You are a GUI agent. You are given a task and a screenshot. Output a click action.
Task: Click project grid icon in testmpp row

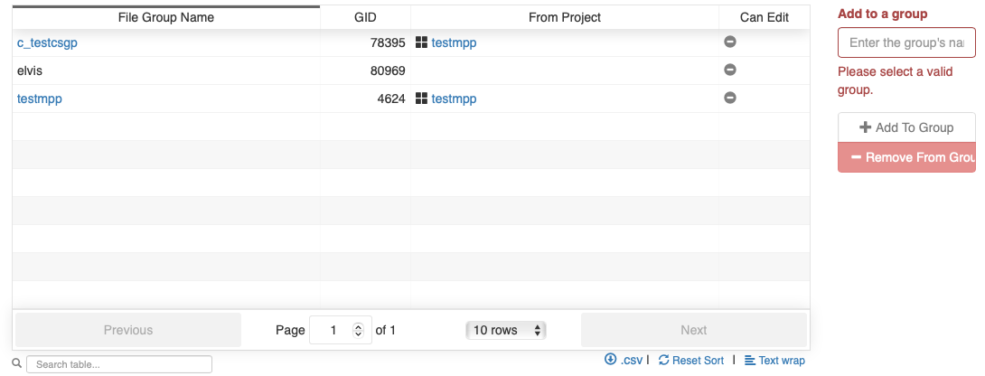[421, 99]
